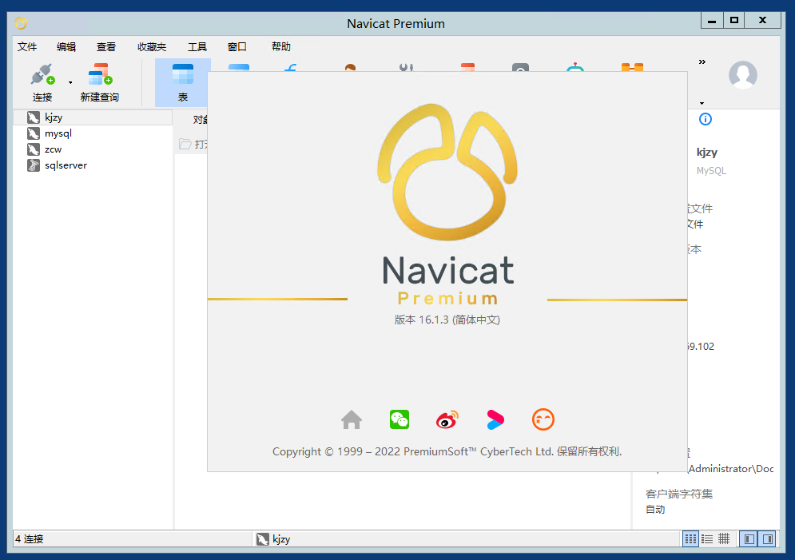The height and width of the screenshot is (560, 795).
Task: Open the dropdown arrow below the avatar
Action: click(702, 103)
